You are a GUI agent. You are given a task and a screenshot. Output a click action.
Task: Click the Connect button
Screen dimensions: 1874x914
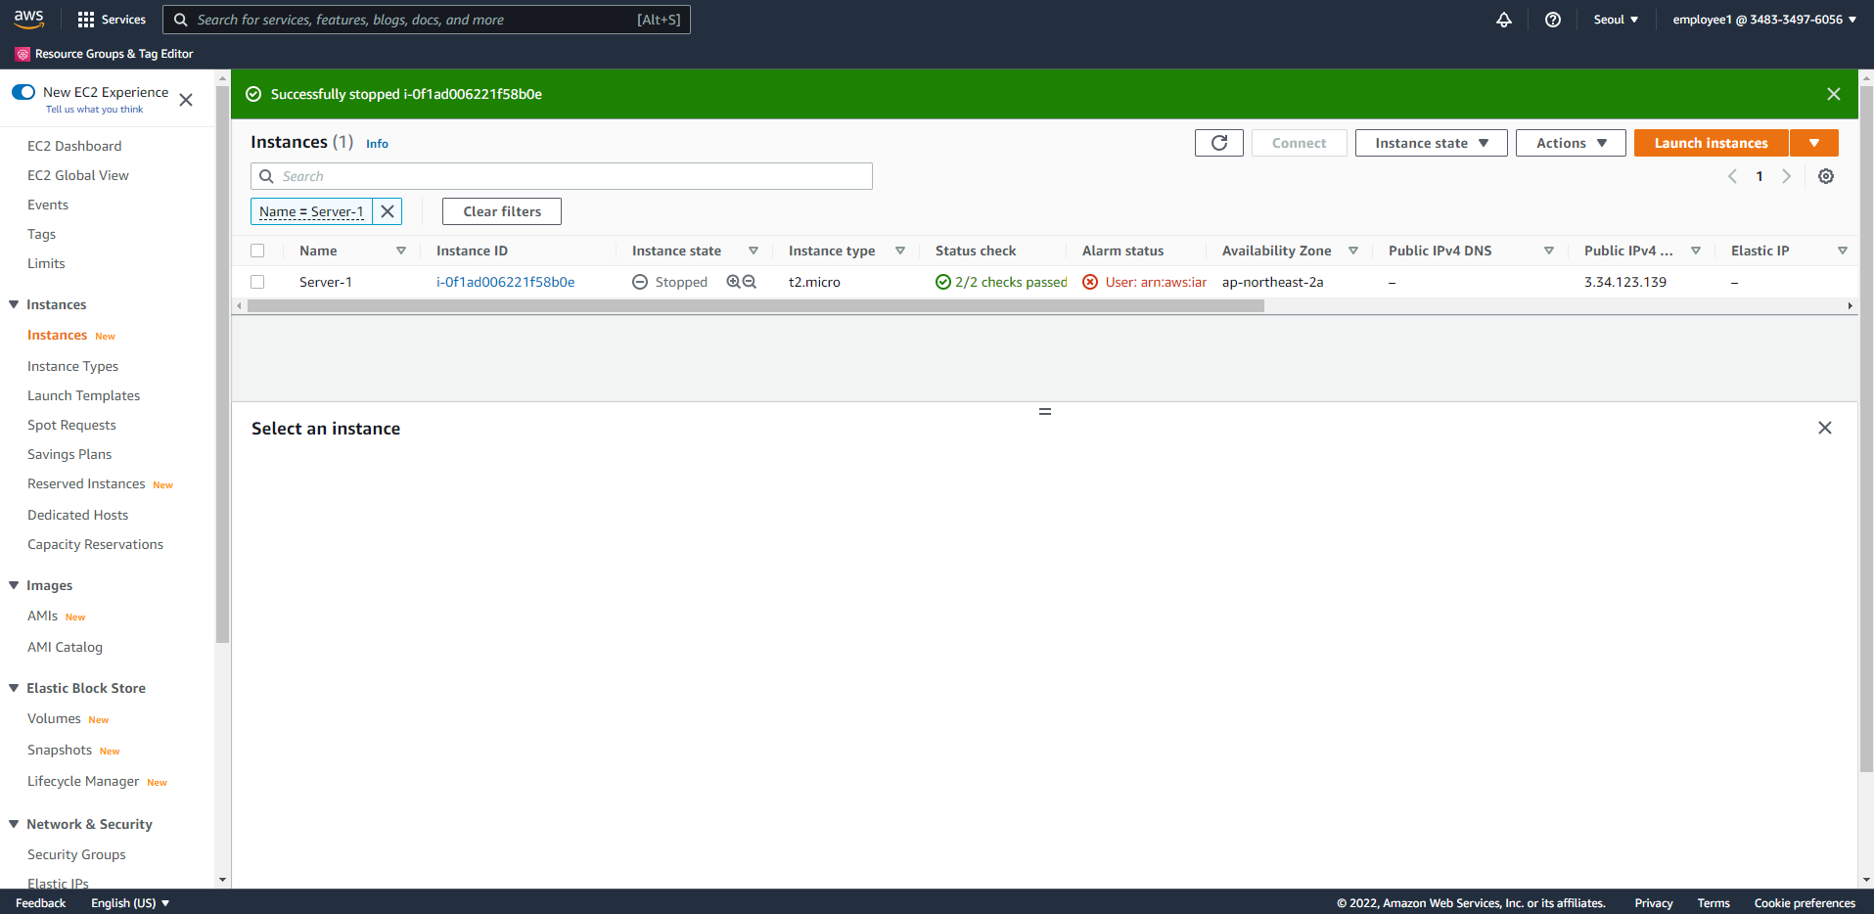tap(1299, 143)
